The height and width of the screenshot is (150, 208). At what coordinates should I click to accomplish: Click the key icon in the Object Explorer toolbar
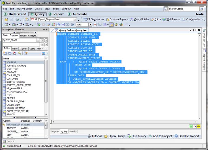19,53
